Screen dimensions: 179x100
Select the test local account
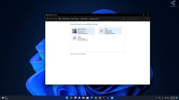click(110, 31)
